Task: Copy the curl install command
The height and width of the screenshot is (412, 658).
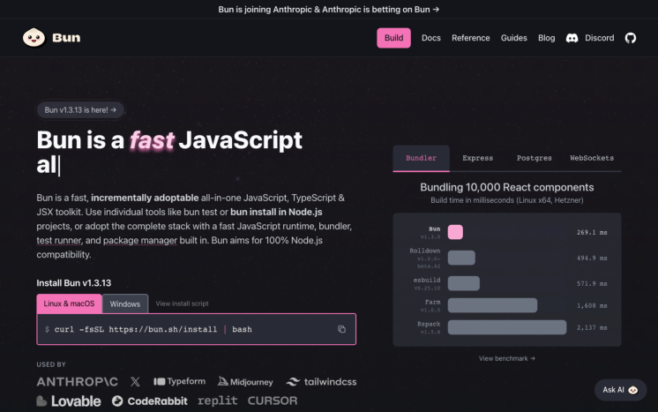Action: 341,329
